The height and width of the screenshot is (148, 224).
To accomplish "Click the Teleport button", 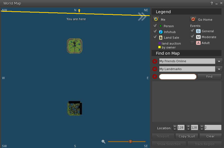I will click(163, 136).
